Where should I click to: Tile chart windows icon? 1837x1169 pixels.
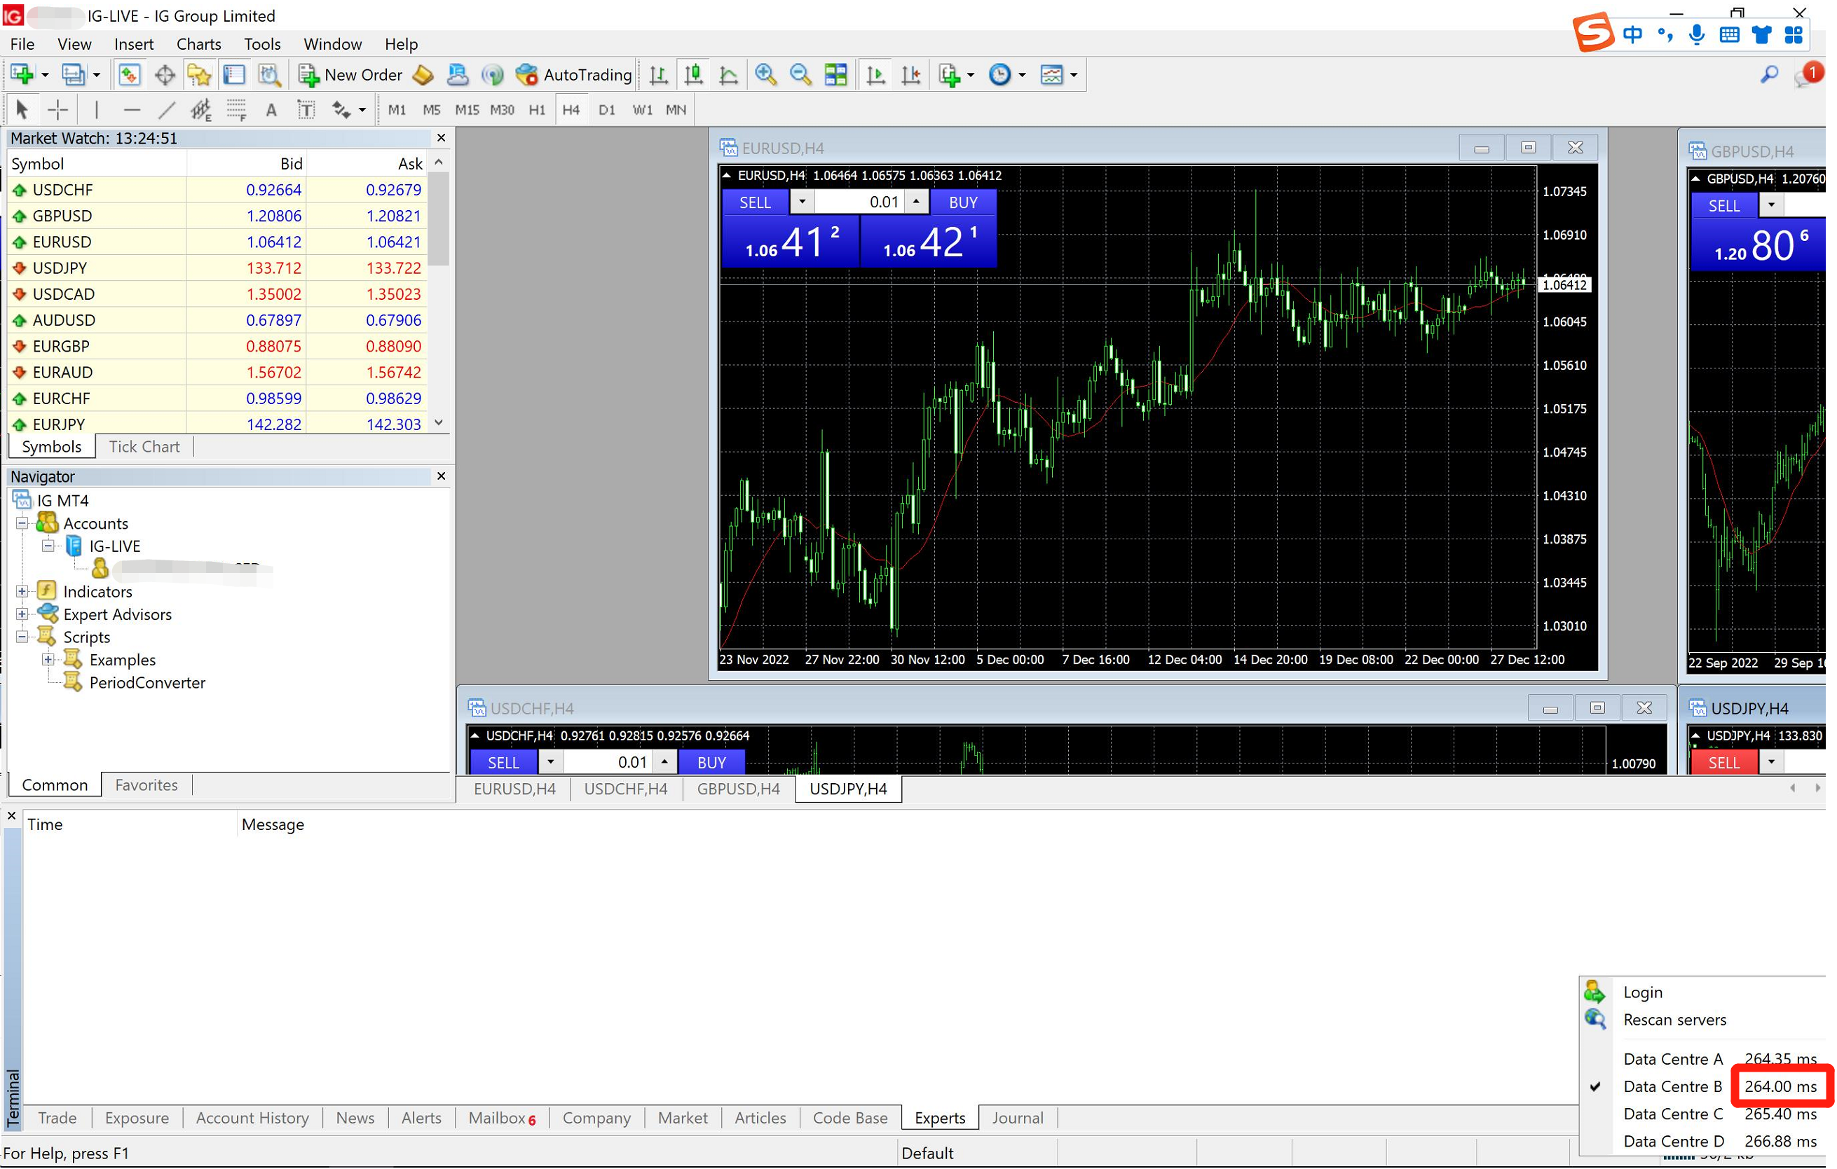[x=836, y=75]
